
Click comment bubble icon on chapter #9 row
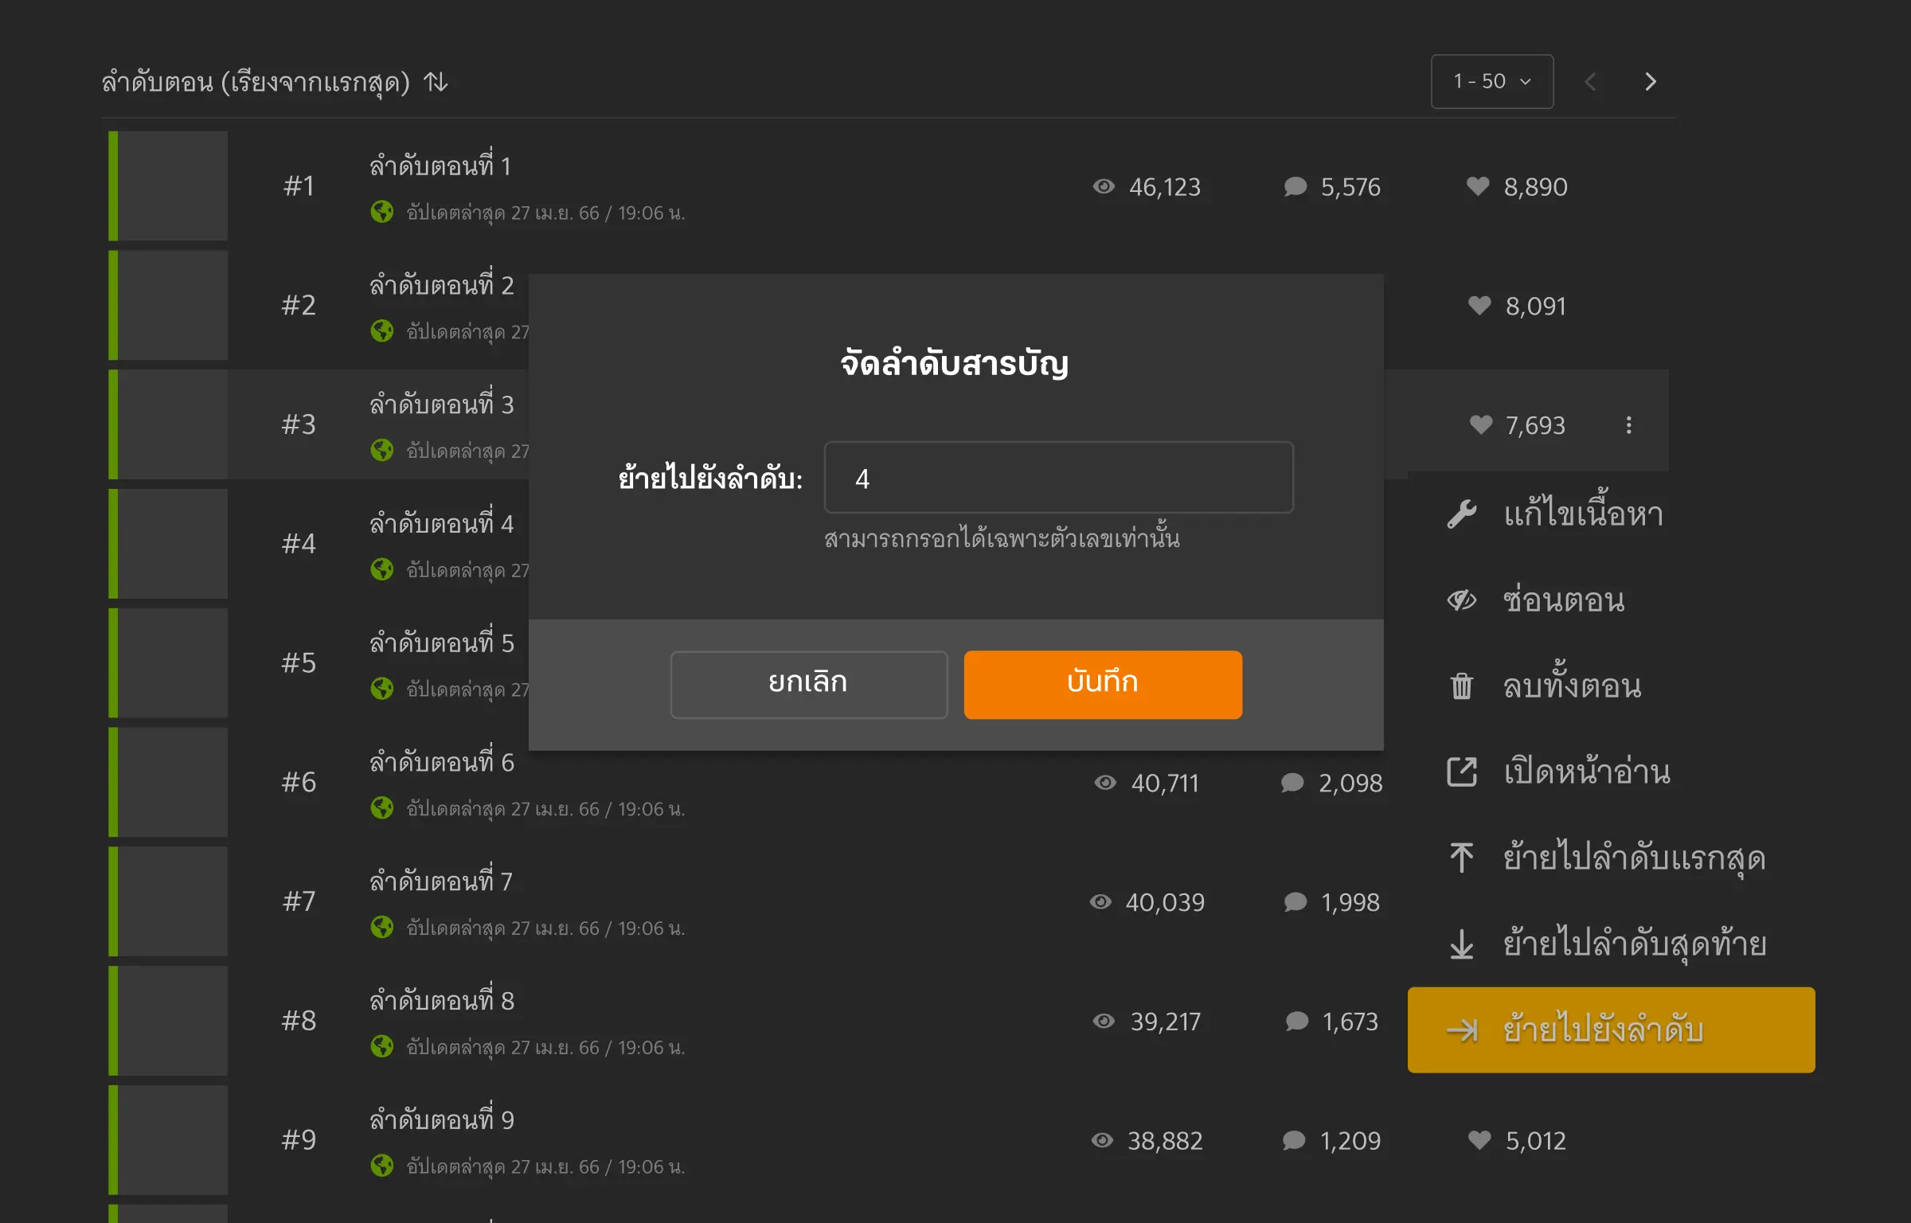[x=1294, y=1140]
